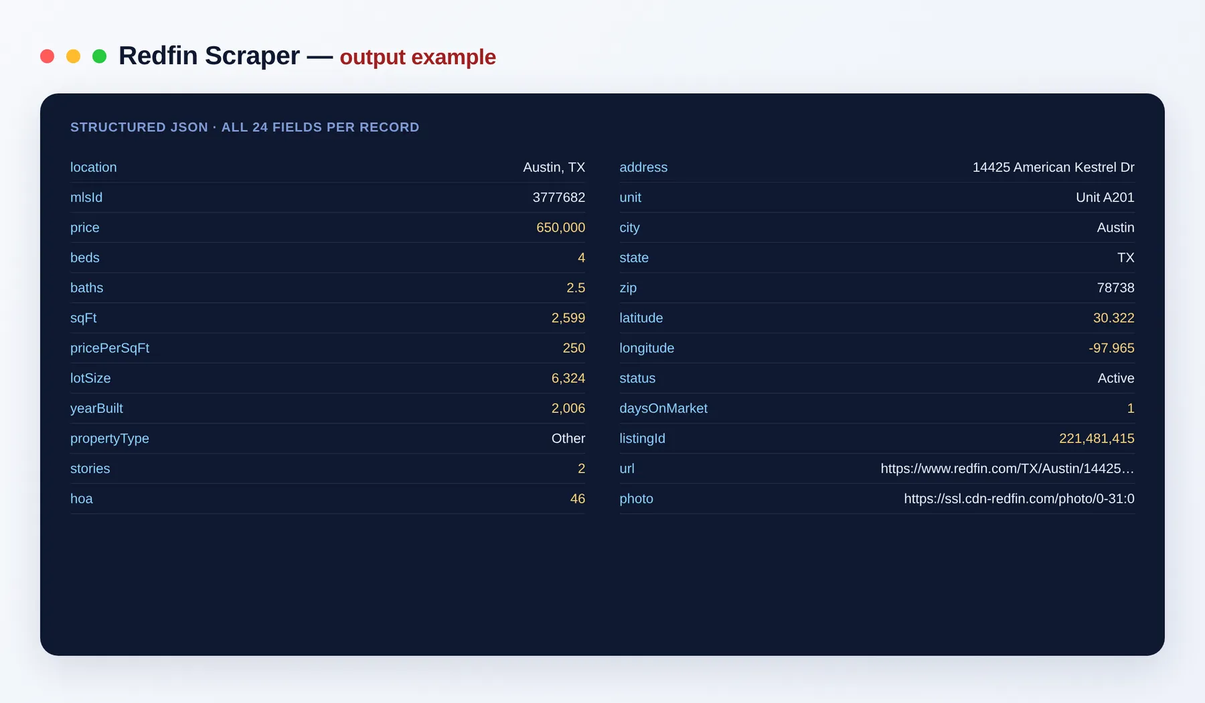Screen dimensions: 1205x703
Task: Open the ssl.cdn-redfin.com photo URL
Action: 1019,499
